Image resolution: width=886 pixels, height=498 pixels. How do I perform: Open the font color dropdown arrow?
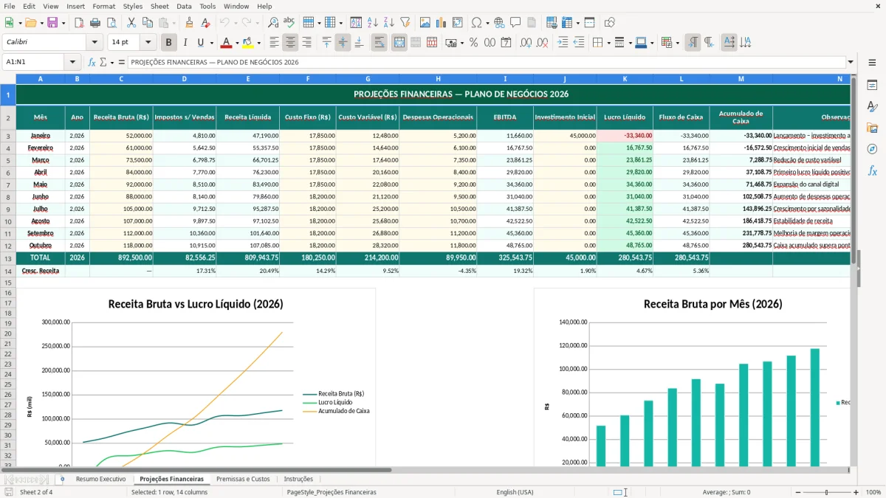click(237, 43)
